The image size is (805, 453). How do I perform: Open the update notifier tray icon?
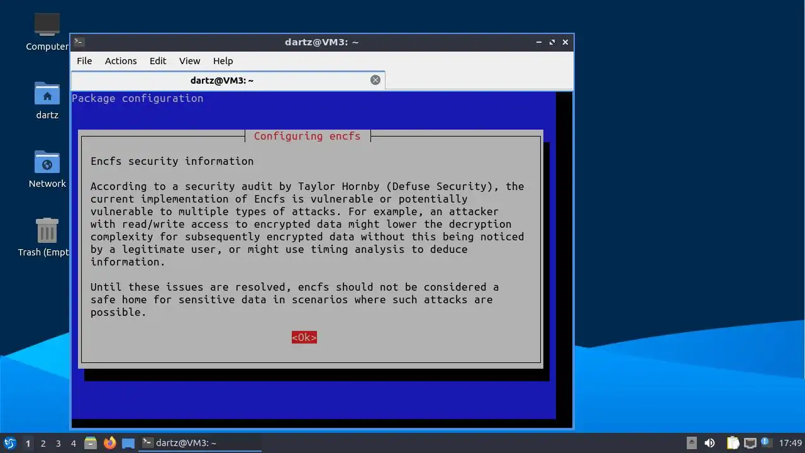[765, 442]
